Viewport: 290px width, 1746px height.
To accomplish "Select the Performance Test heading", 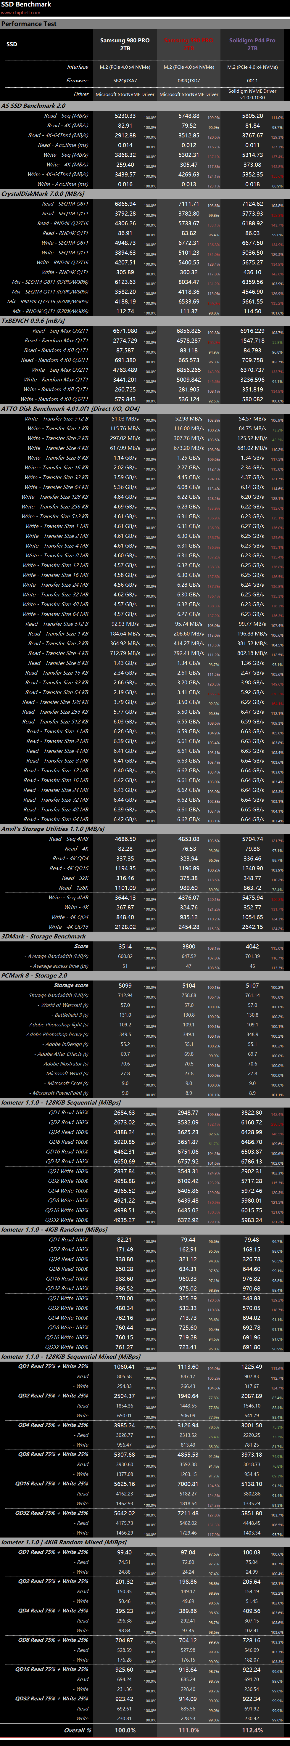I will pos(28,24).
